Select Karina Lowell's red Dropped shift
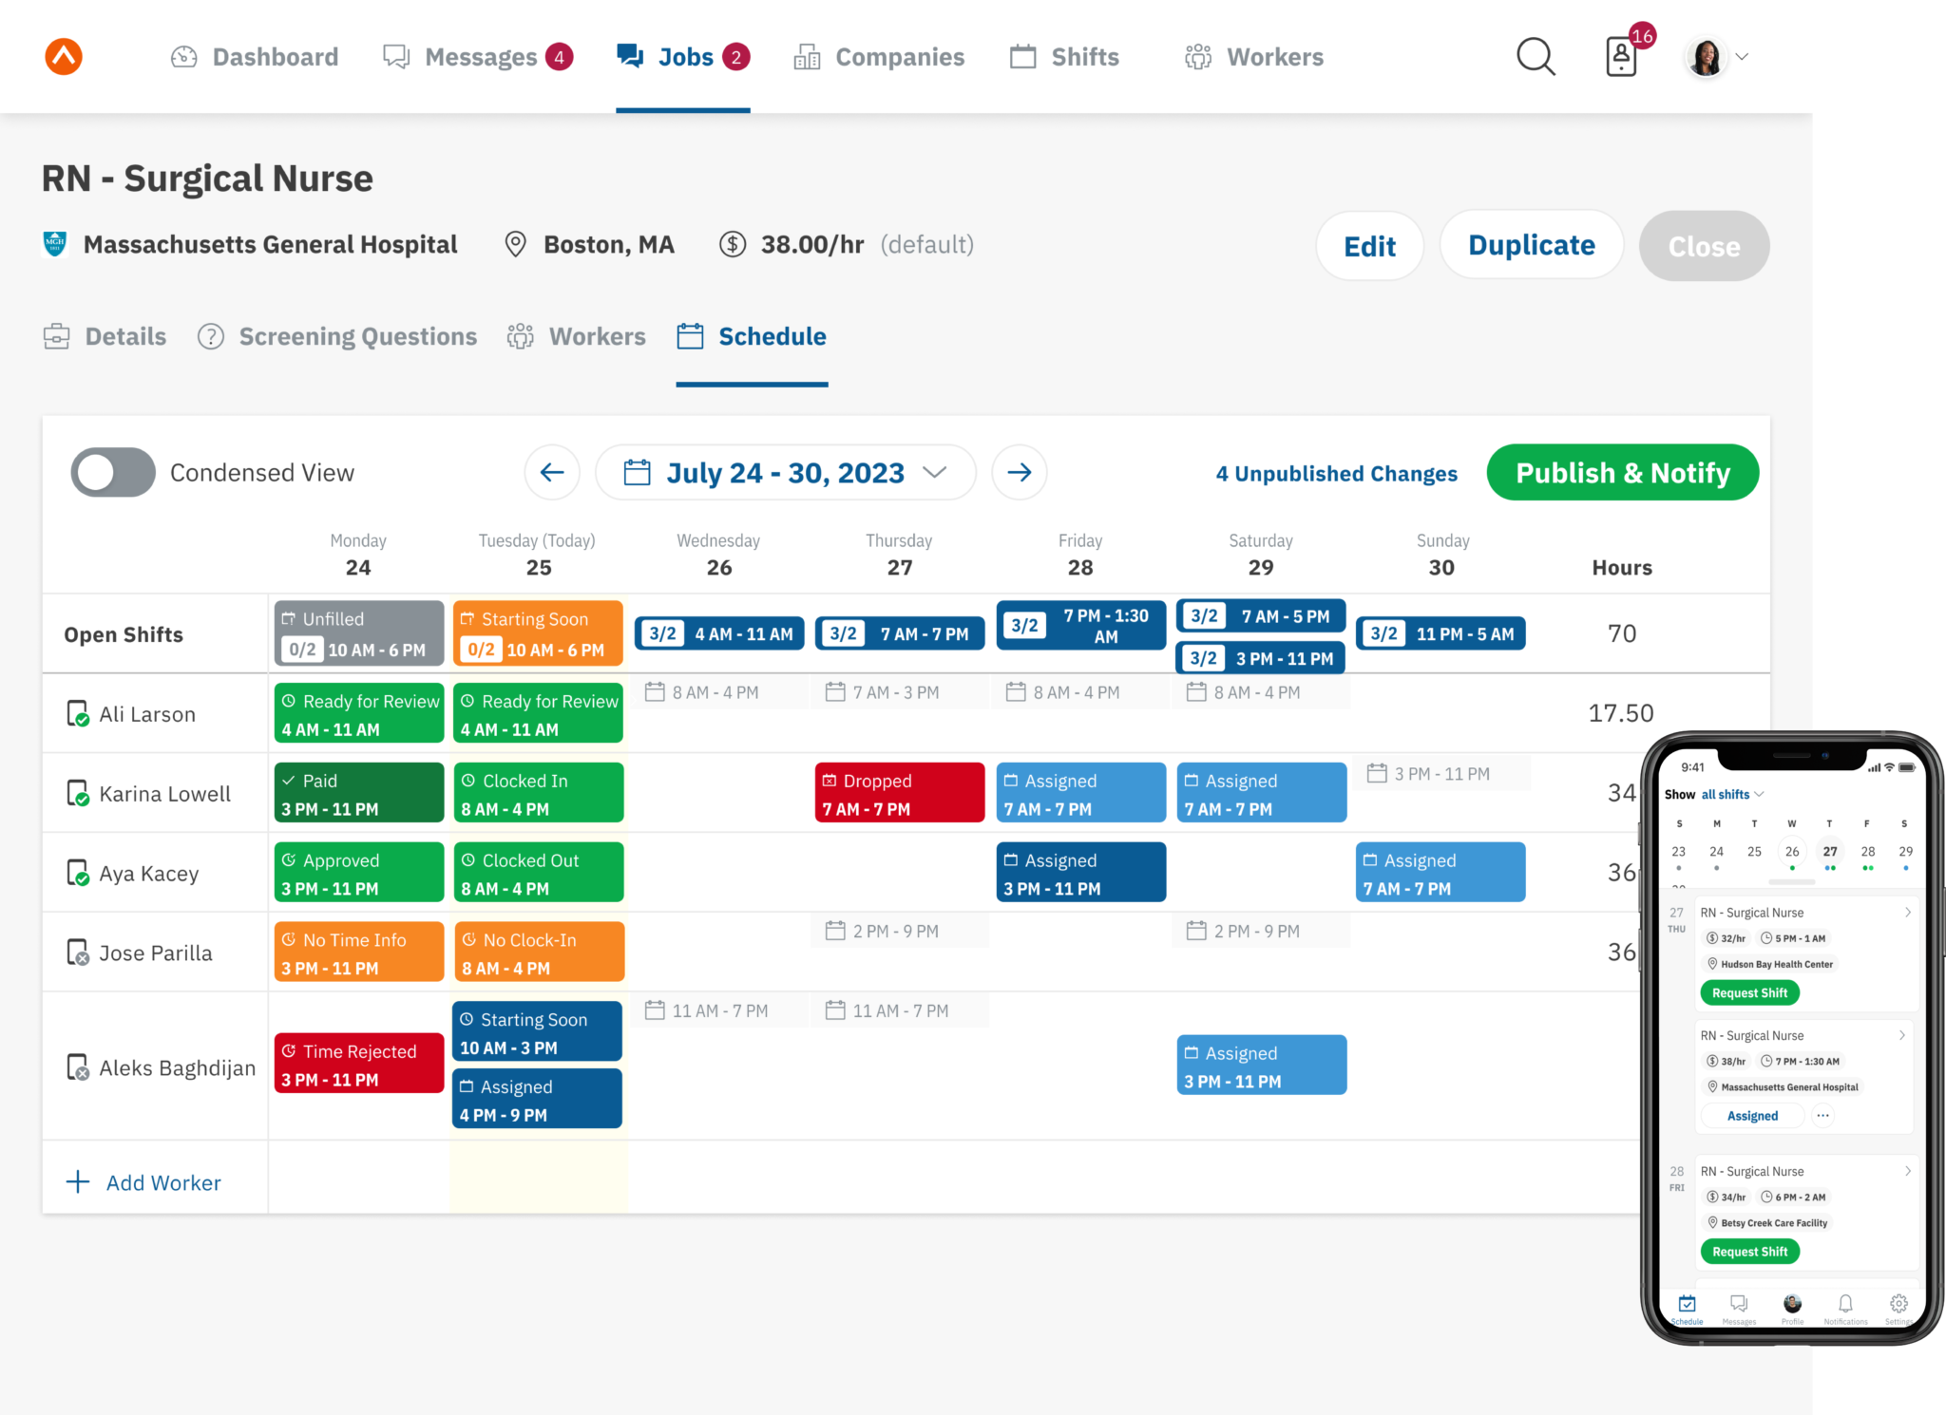1946x1415 pixels. (x=899, y=793)
